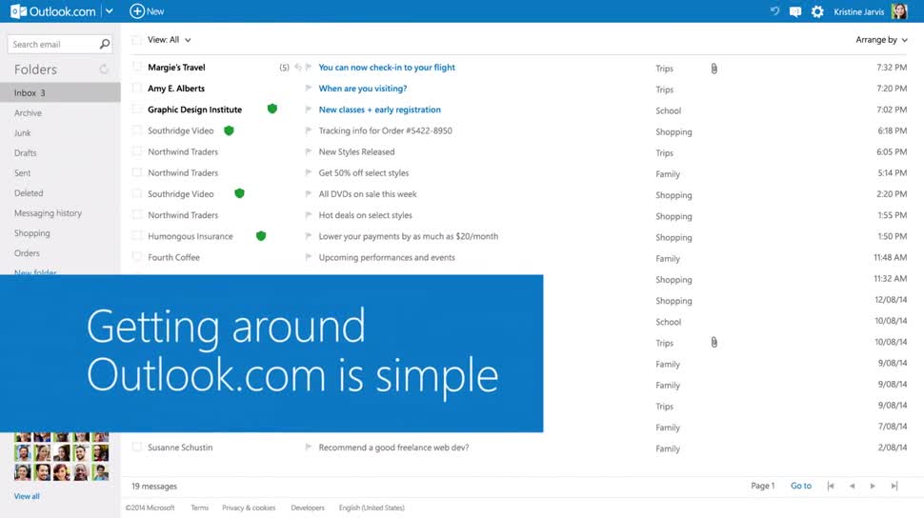Expand the View: All dropdown
924x518 pixels.
tap(170, 40)
